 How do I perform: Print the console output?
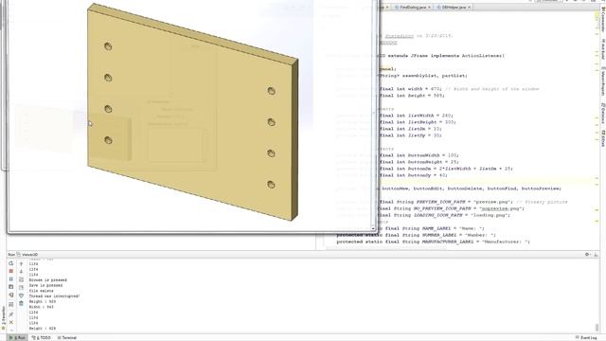pos(21,296)
